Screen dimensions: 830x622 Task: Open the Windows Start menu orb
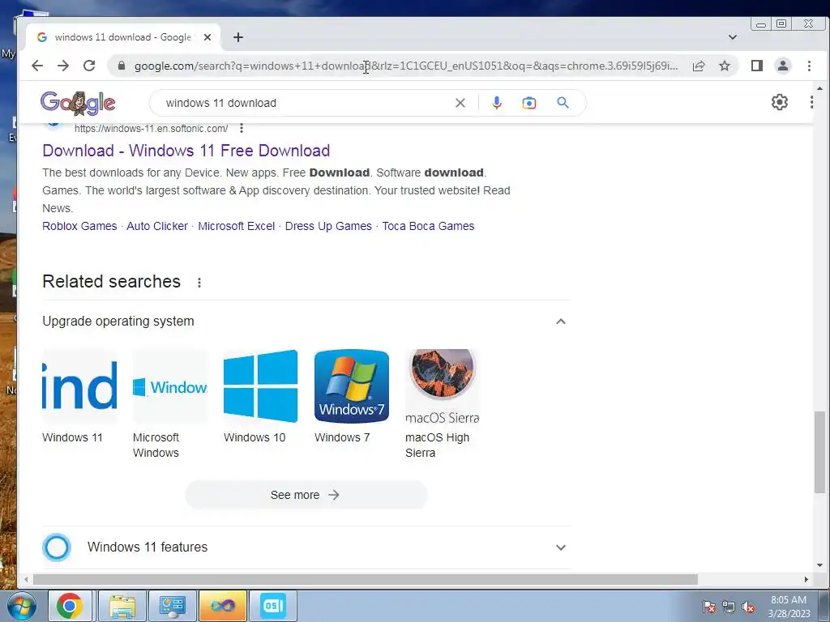click(x=21, y=606)
